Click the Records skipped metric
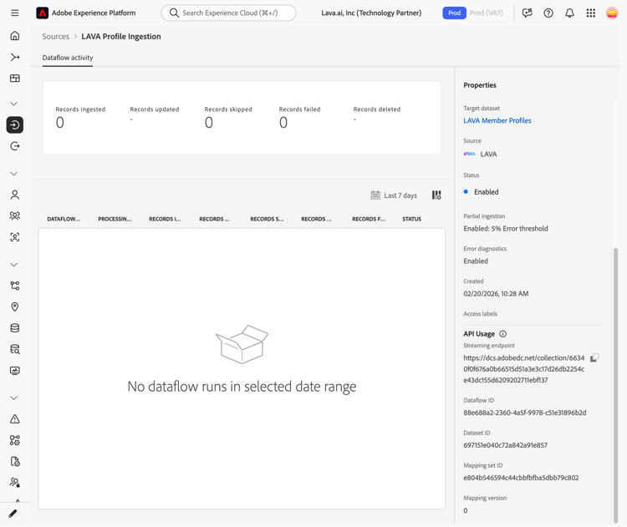This screenshot has height=527, width=627. pos(228,118)
